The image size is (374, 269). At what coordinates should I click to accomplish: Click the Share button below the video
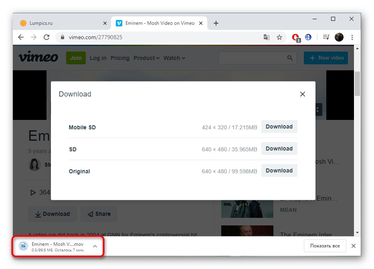pyautogui.click(x=99, y=214)
